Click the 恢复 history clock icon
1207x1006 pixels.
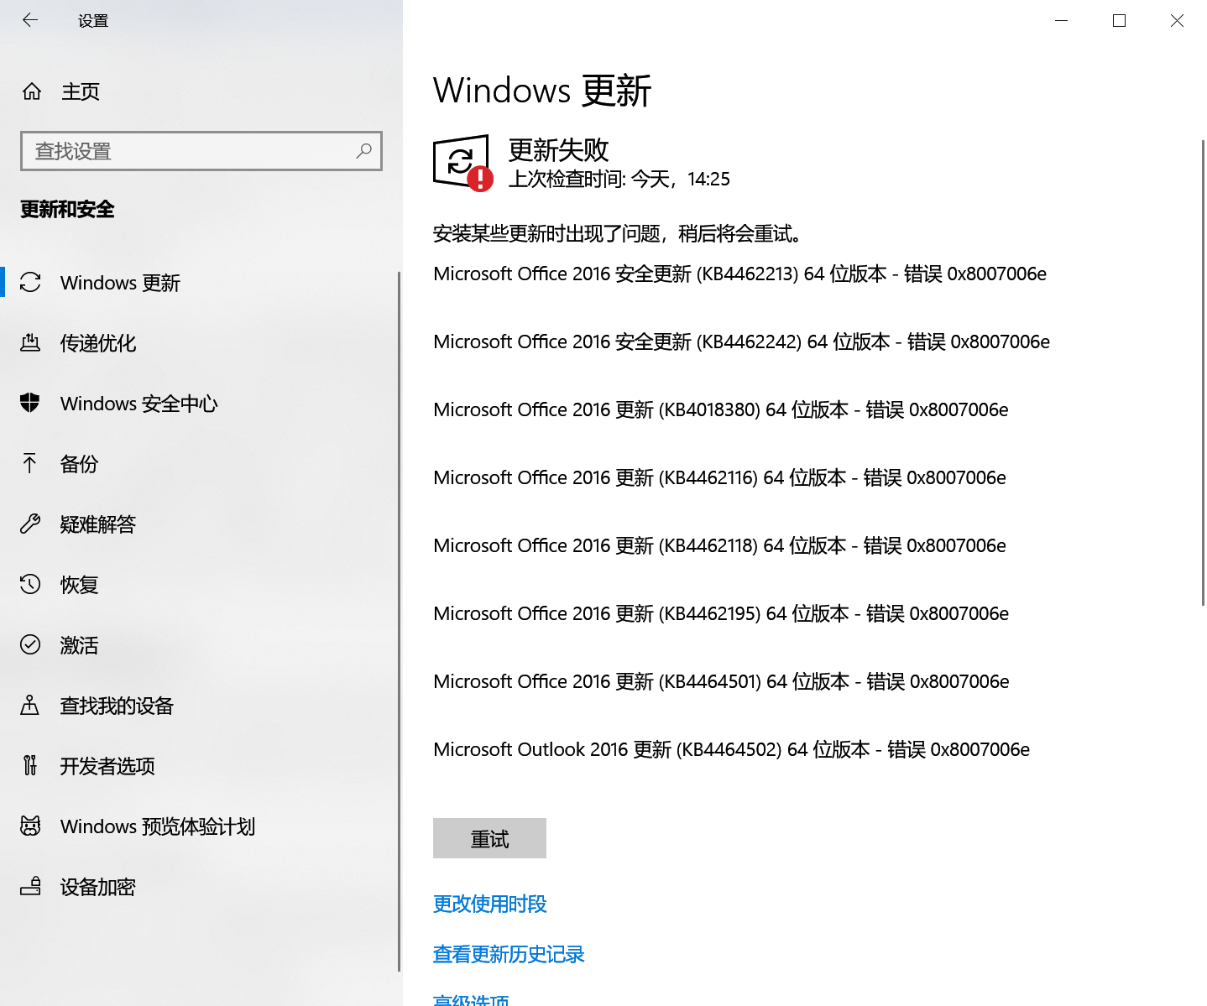(30, 585)
